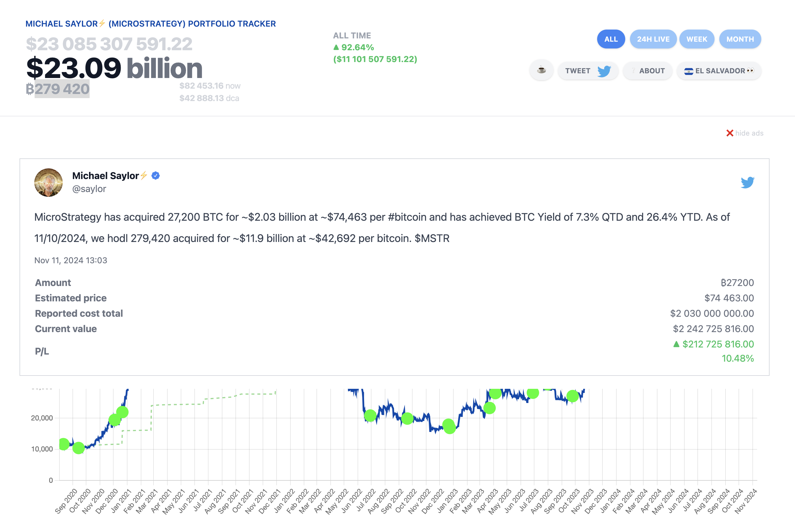Click the Sep 2022 purchase marker on chart
Screen dimensions: 795x520
[x=407, y=418]
